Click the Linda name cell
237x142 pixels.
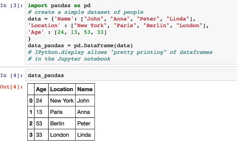point(85,135)
